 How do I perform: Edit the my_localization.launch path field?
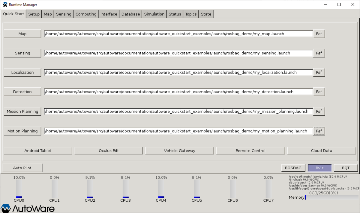click(x=178, y=72)
